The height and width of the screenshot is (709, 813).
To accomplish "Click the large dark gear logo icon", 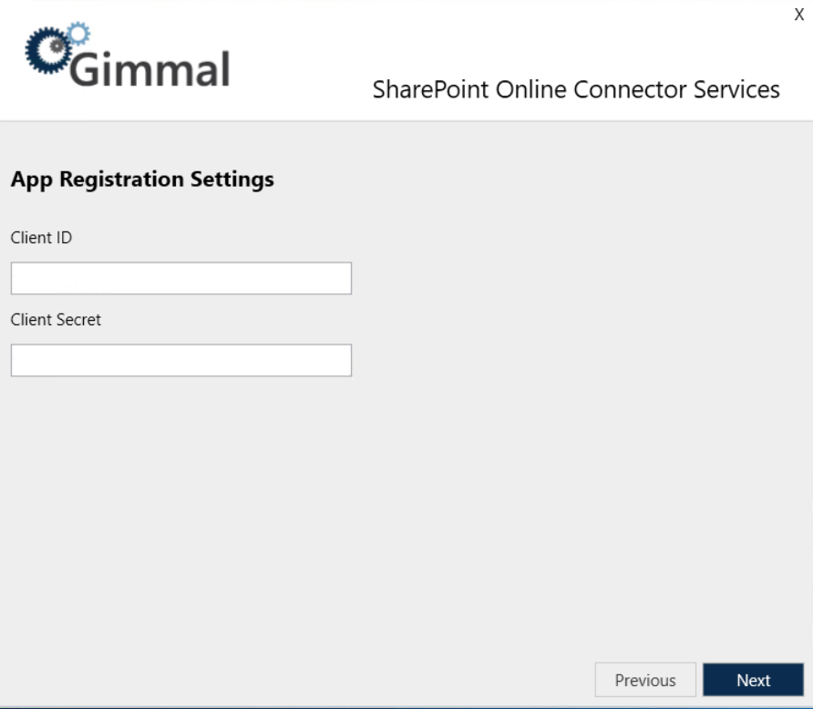I will coord(47,52).
